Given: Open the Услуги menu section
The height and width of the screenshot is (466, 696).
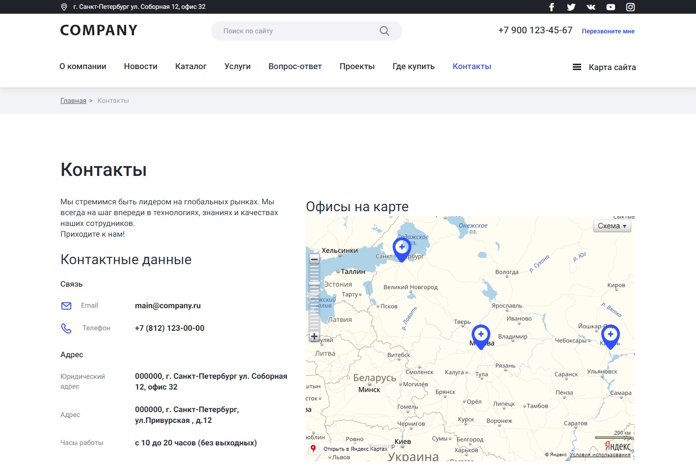Looking at the screenshot, I should 237,66.
